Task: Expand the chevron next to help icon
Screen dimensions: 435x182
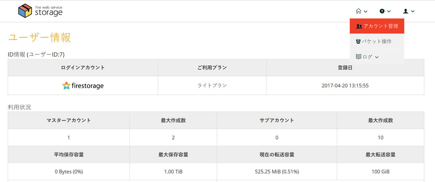Action: 389,12
